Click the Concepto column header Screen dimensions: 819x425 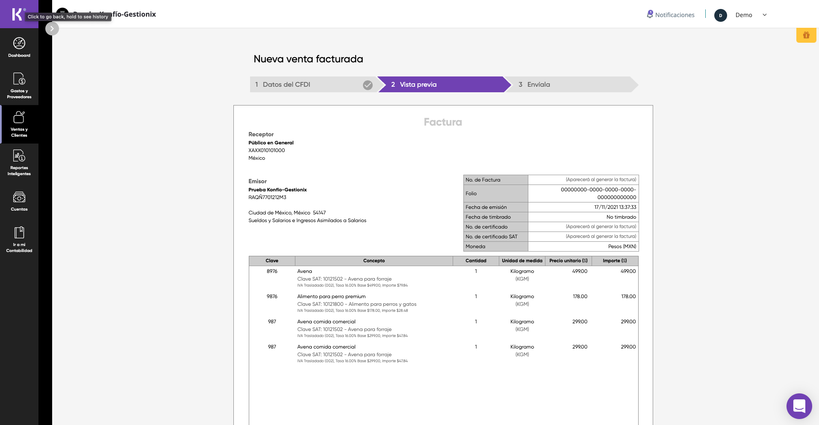[x=374, y=261]
